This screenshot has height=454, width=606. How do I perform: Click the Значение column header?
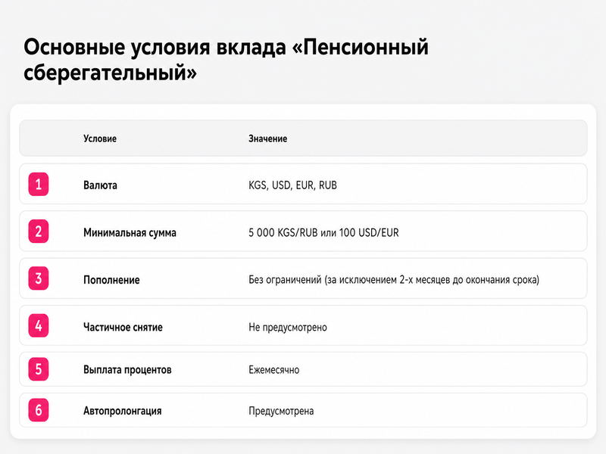point(268,138)
